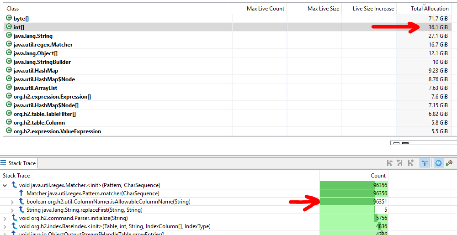Click the 9.23 GiB allocation value

point(438,70)
